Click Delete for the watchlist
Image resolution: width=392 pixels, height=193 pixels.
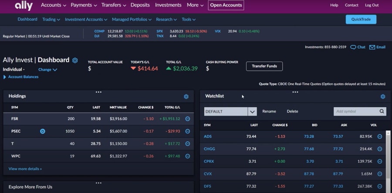click(x=292, y=111)
